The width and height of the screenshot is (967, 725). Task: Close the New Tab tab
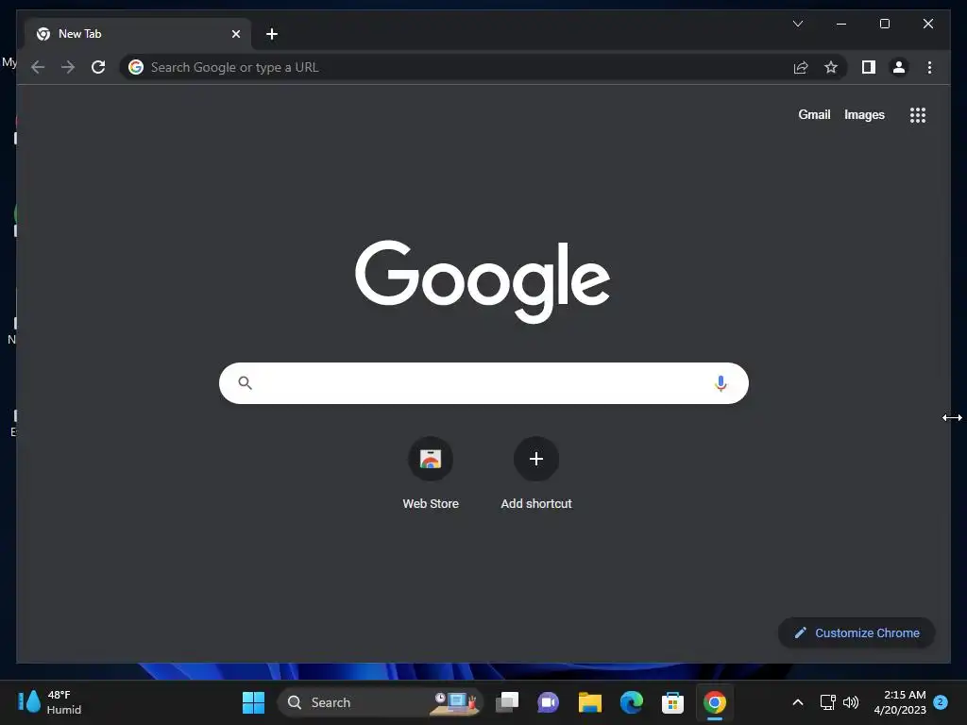tap(235, 34)
